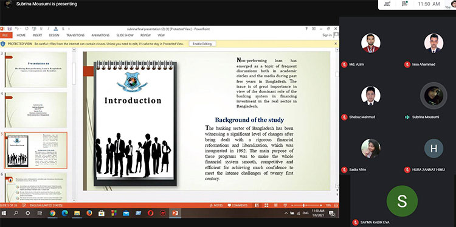Open the FILE backstage tab
456x227 pixels.
click(x=6, y=35)
